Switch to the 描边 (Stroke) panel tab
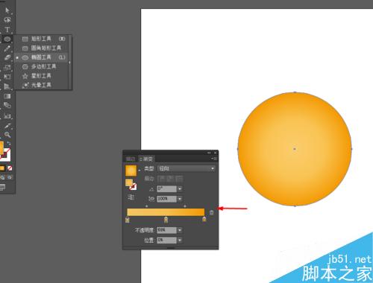 (x=131, y=159)
